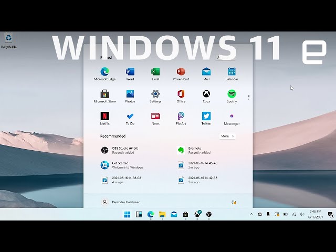Click the power button in Start menu

234,202
